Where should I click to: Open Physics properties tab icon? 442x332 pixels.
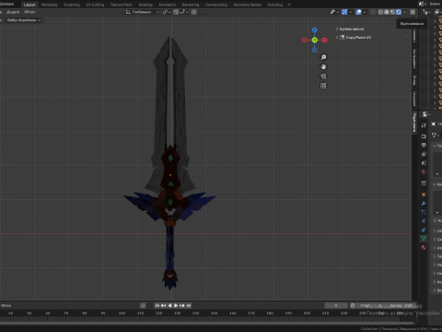[424, 220]
